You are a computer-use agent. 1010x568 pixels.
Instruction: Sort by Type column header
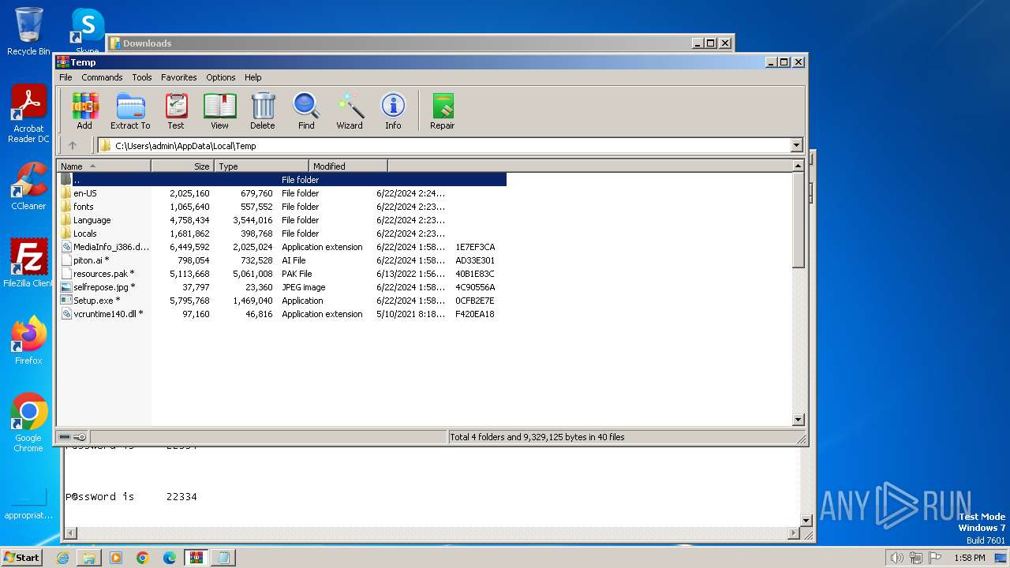point(261,166)
